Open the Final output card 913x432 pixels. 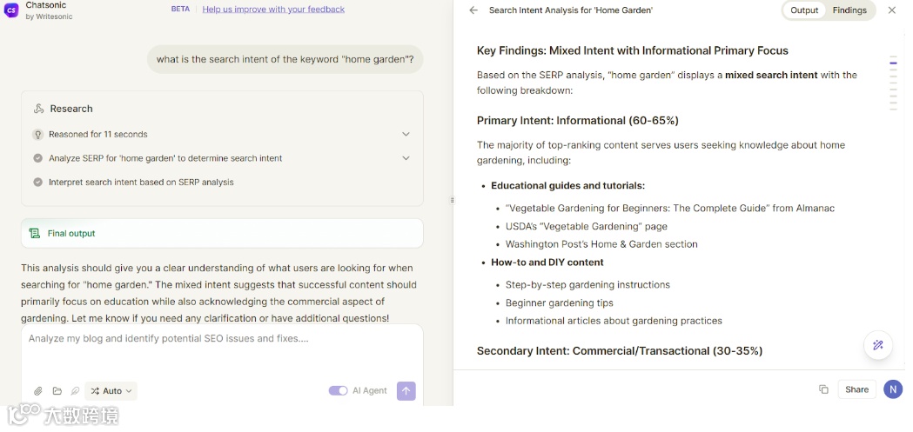point(222,233)
